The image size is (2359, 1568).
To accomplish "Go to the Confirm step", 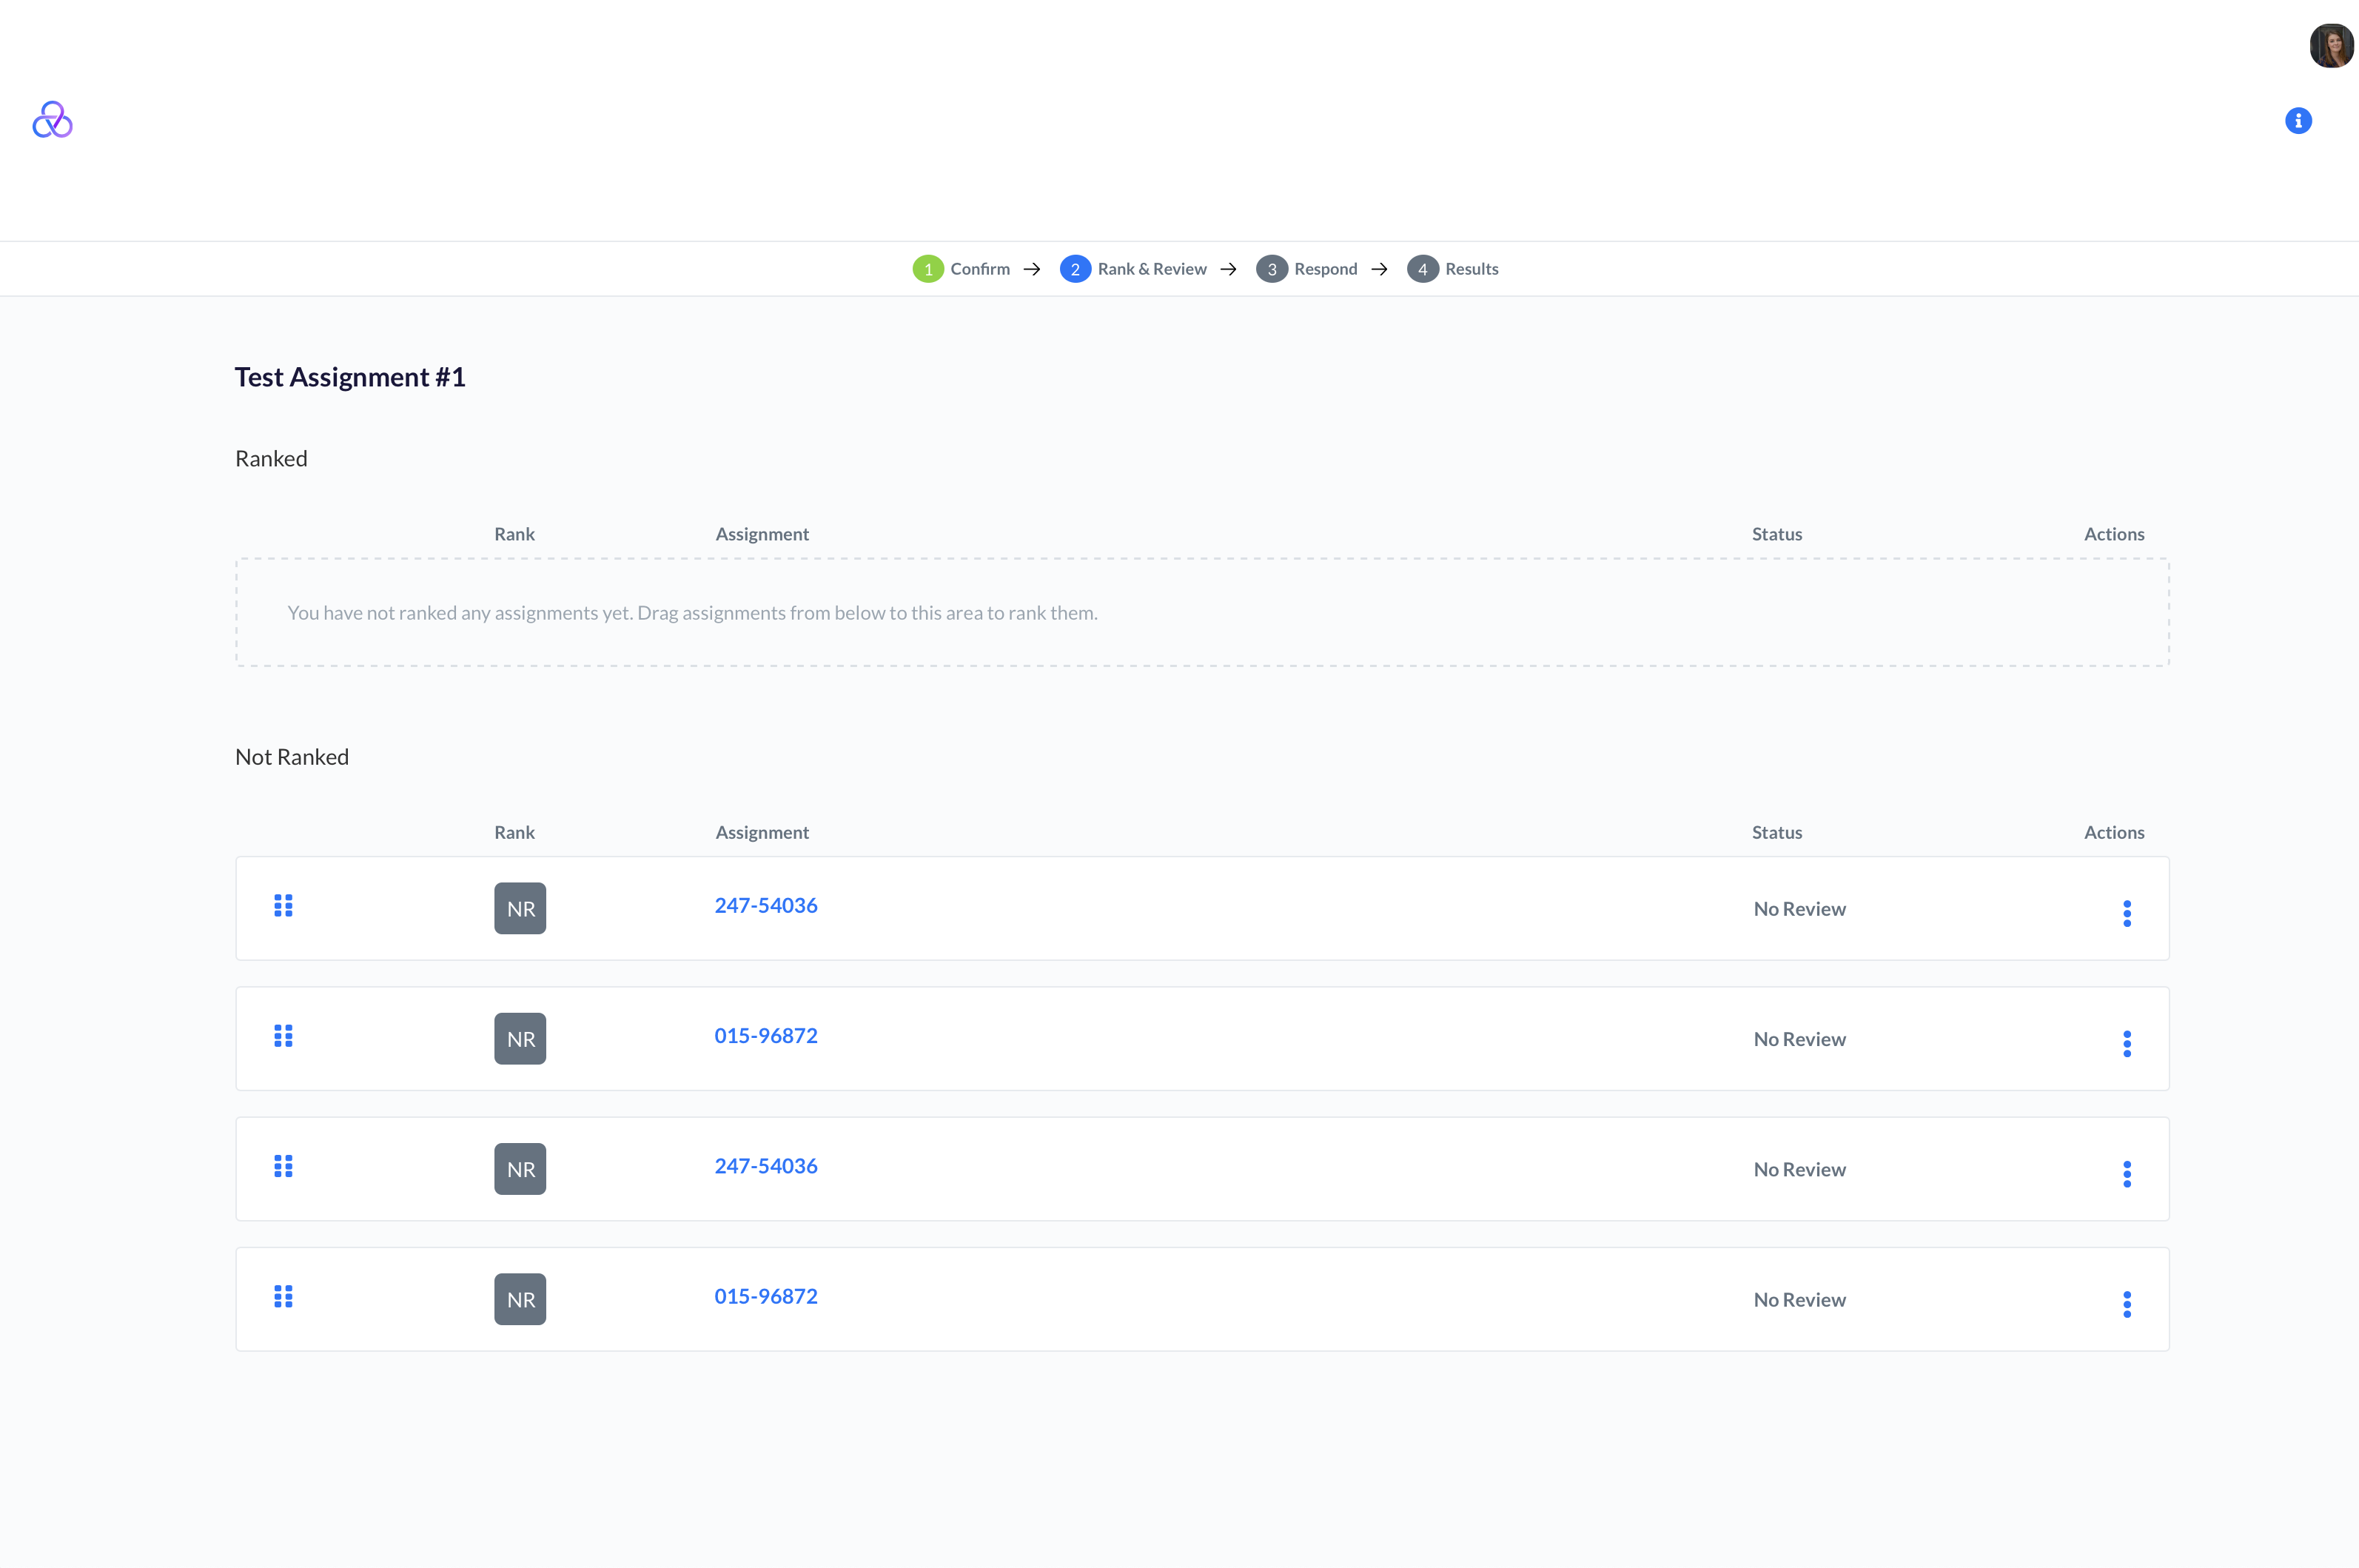I will [x=961, y=269].
